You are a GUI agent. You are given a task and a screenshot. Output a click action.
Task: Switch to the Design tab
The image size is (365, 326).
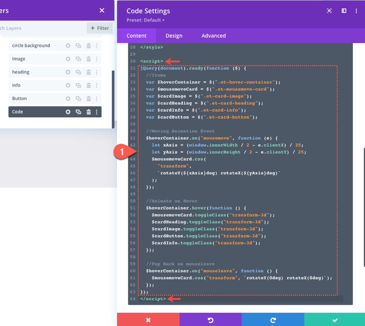click(x=174, y=36)
